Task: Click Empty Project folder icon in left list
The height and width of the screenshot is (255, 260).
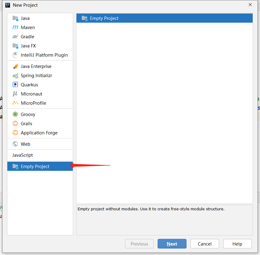Action: click(x=15, y=167)
